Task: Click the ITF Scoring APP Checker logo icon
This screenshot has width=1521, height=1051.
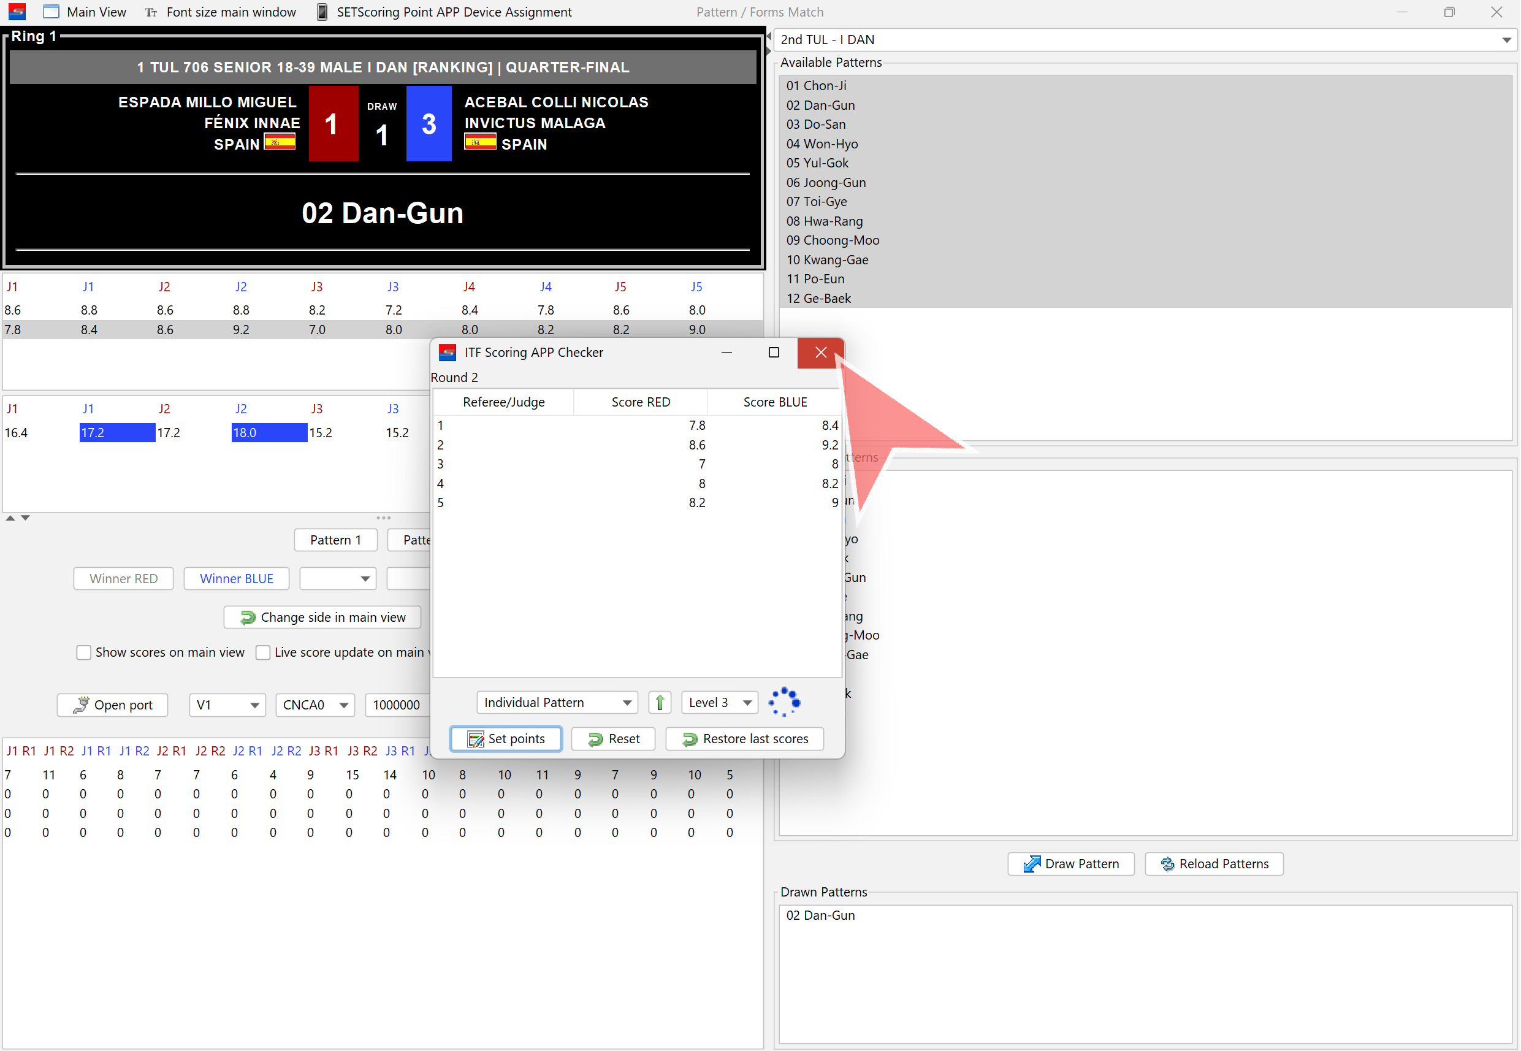Action: [x=447, y=353]
